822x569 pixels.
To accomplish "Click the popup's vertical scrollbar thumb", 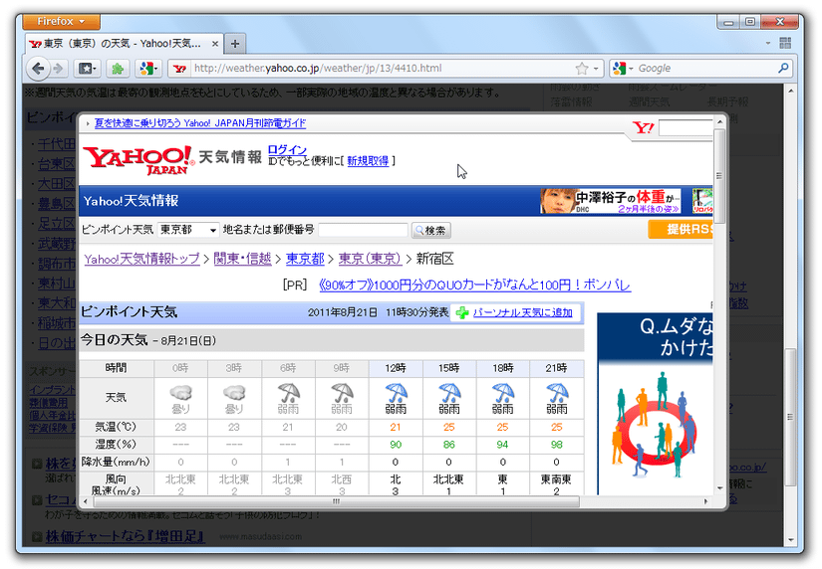I will click(719, 176).
